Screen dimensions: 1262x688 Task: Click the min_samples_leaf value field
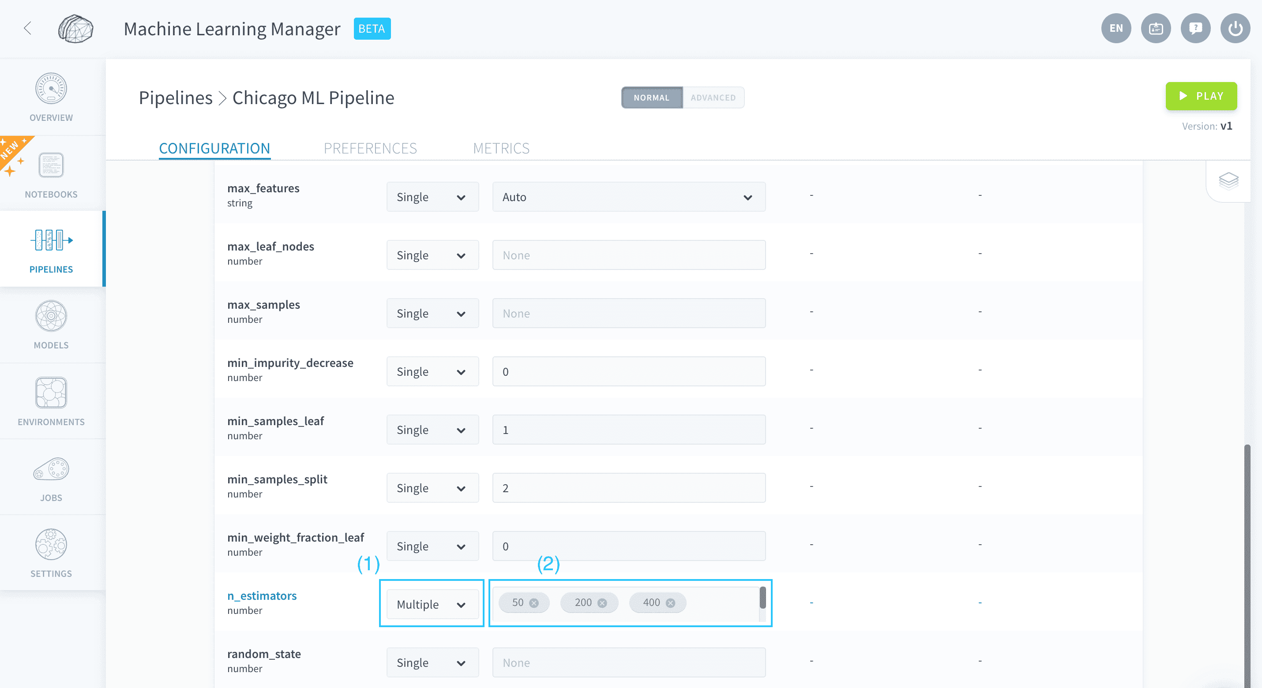[x=629, y=430]
